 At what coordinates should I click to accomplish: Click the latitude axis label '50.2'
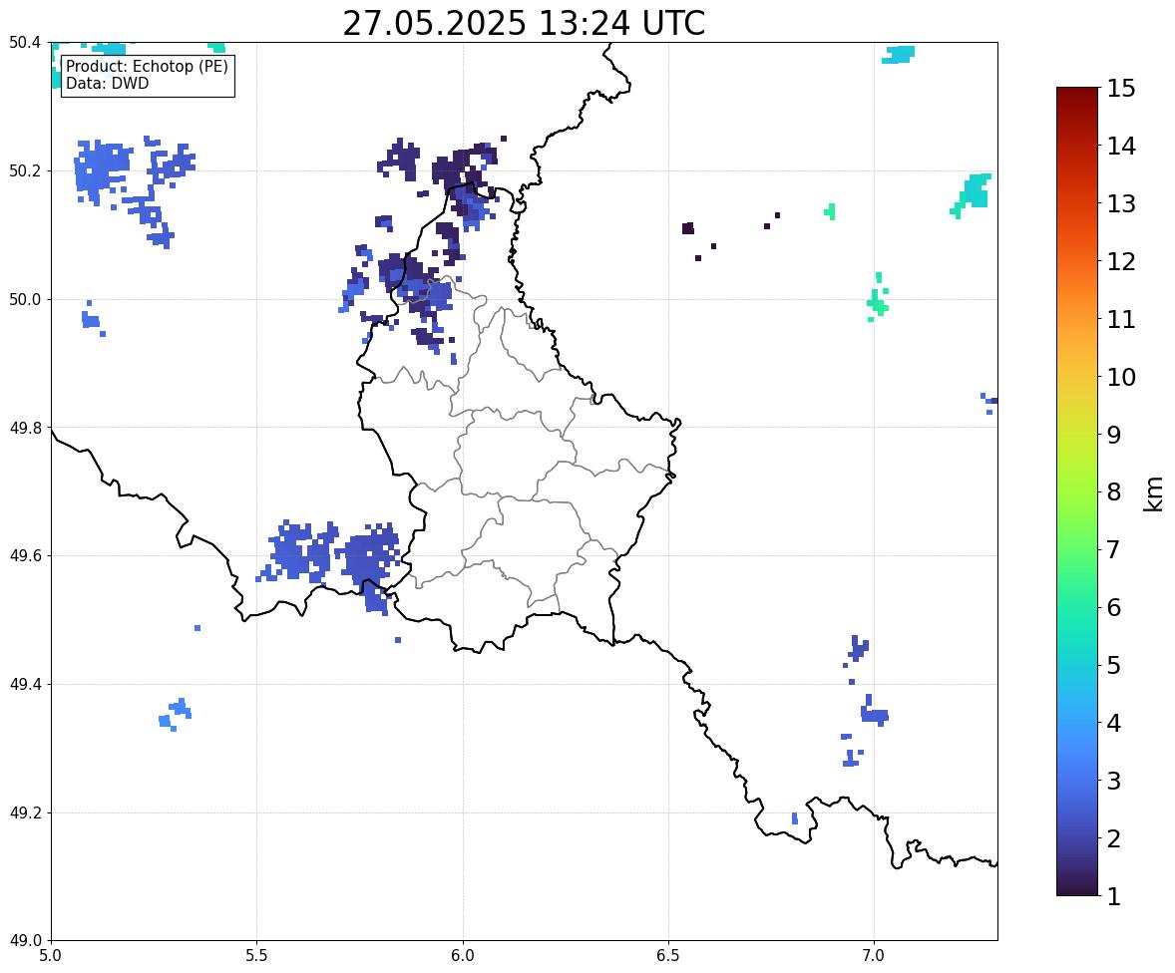pos(25,170)
